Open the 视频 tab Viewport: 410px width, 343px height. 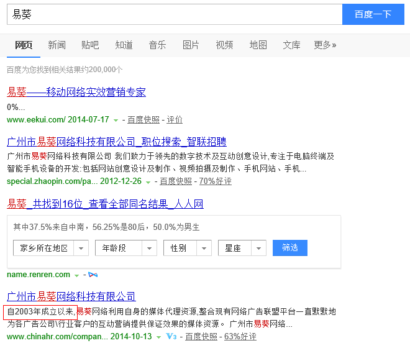[x=224, y=45]
